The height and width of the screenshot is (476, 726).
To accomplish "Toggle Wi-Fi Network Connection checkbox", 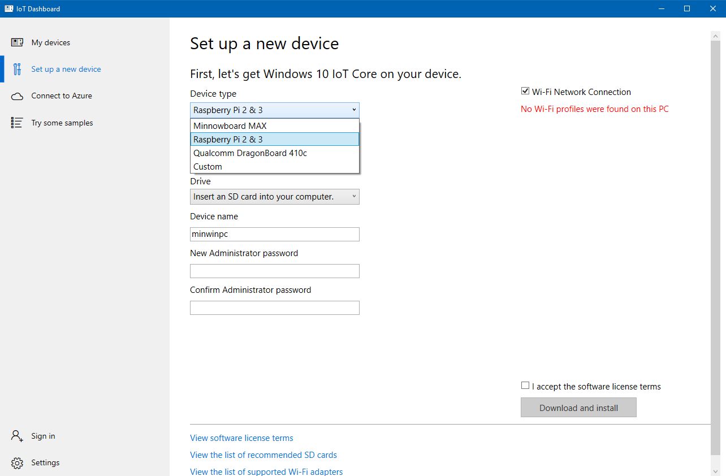I will click(x=525, y=91).
